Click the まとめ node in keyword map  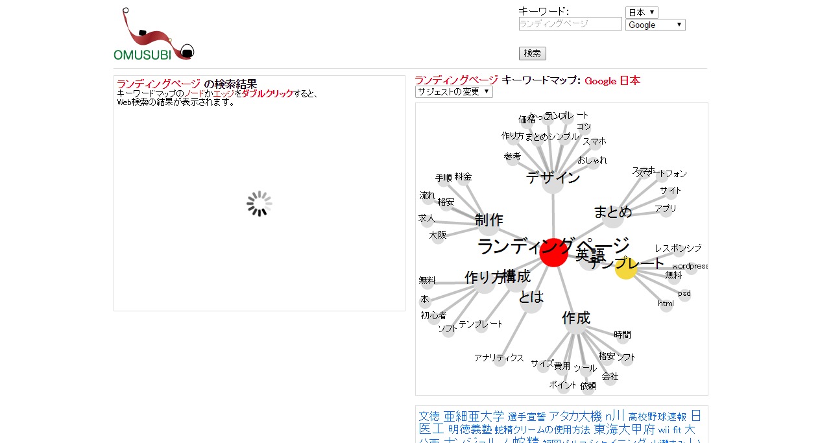612,217
